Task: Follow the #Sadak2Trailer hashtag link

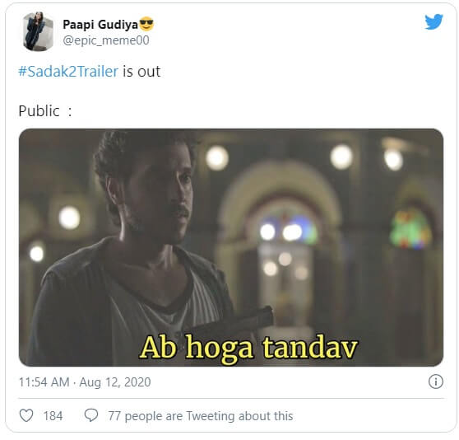Action: coord(68,72)
